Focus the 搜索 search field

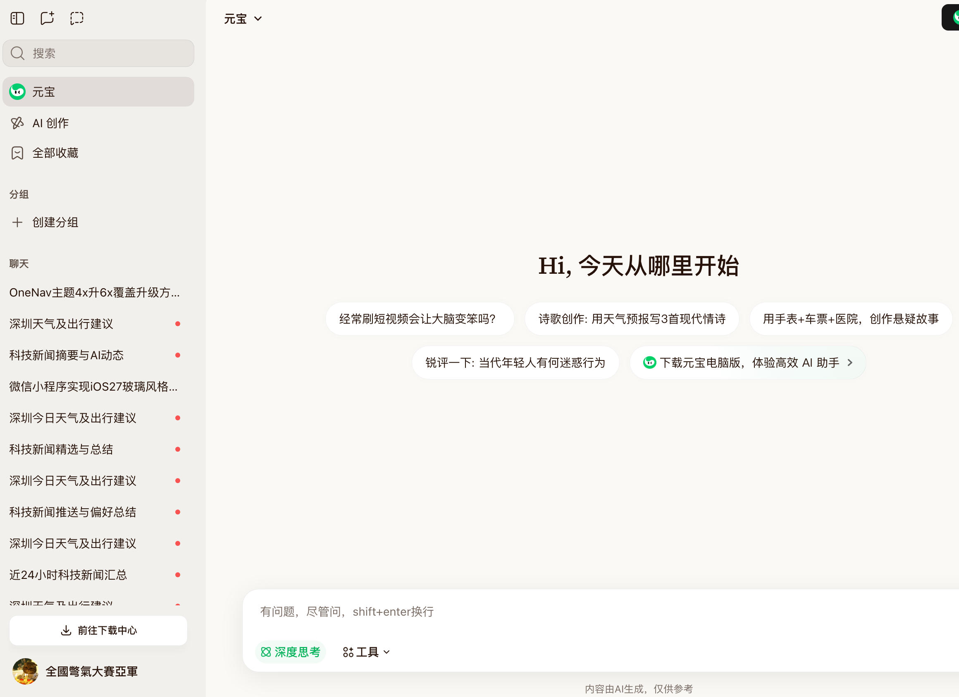pos(98,53)
